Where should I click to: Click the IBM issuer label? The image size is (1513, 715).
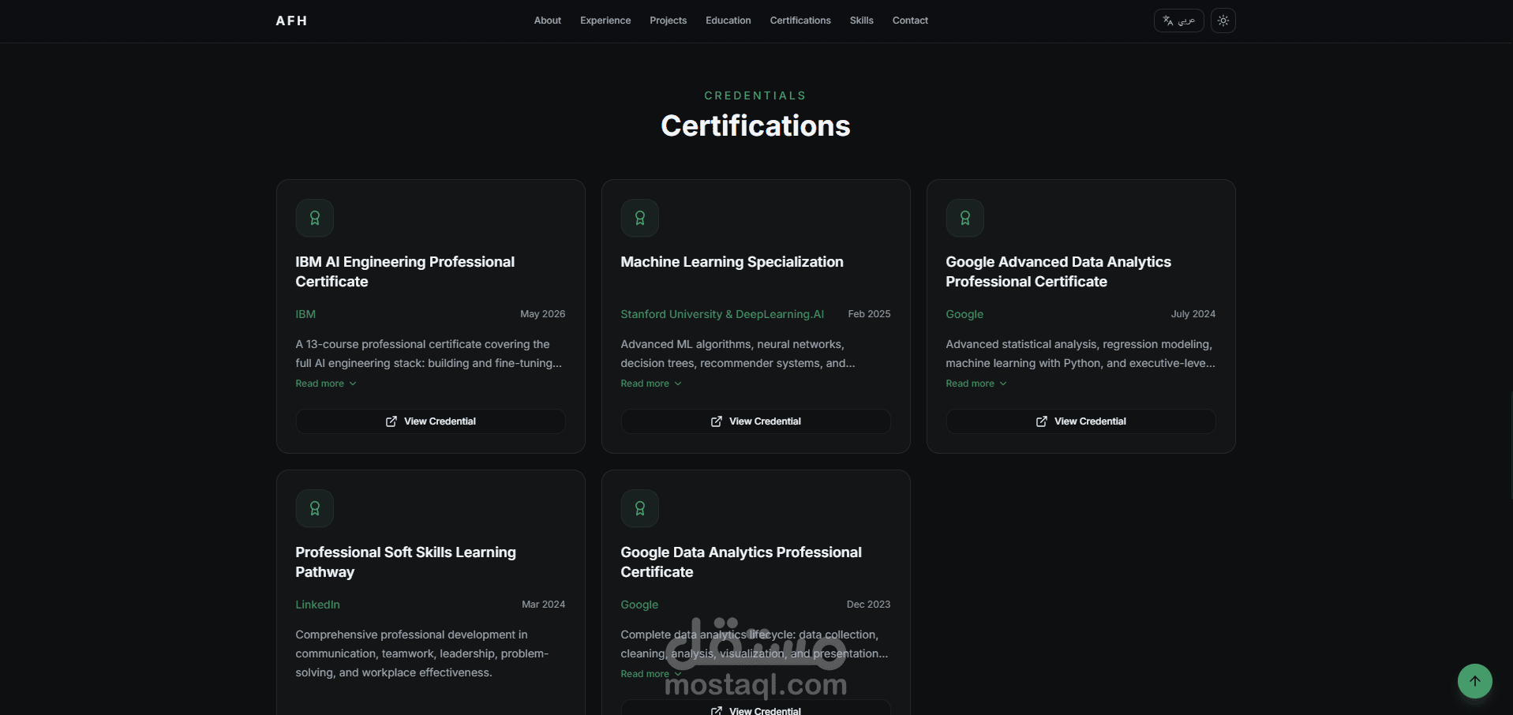(305, 314)
